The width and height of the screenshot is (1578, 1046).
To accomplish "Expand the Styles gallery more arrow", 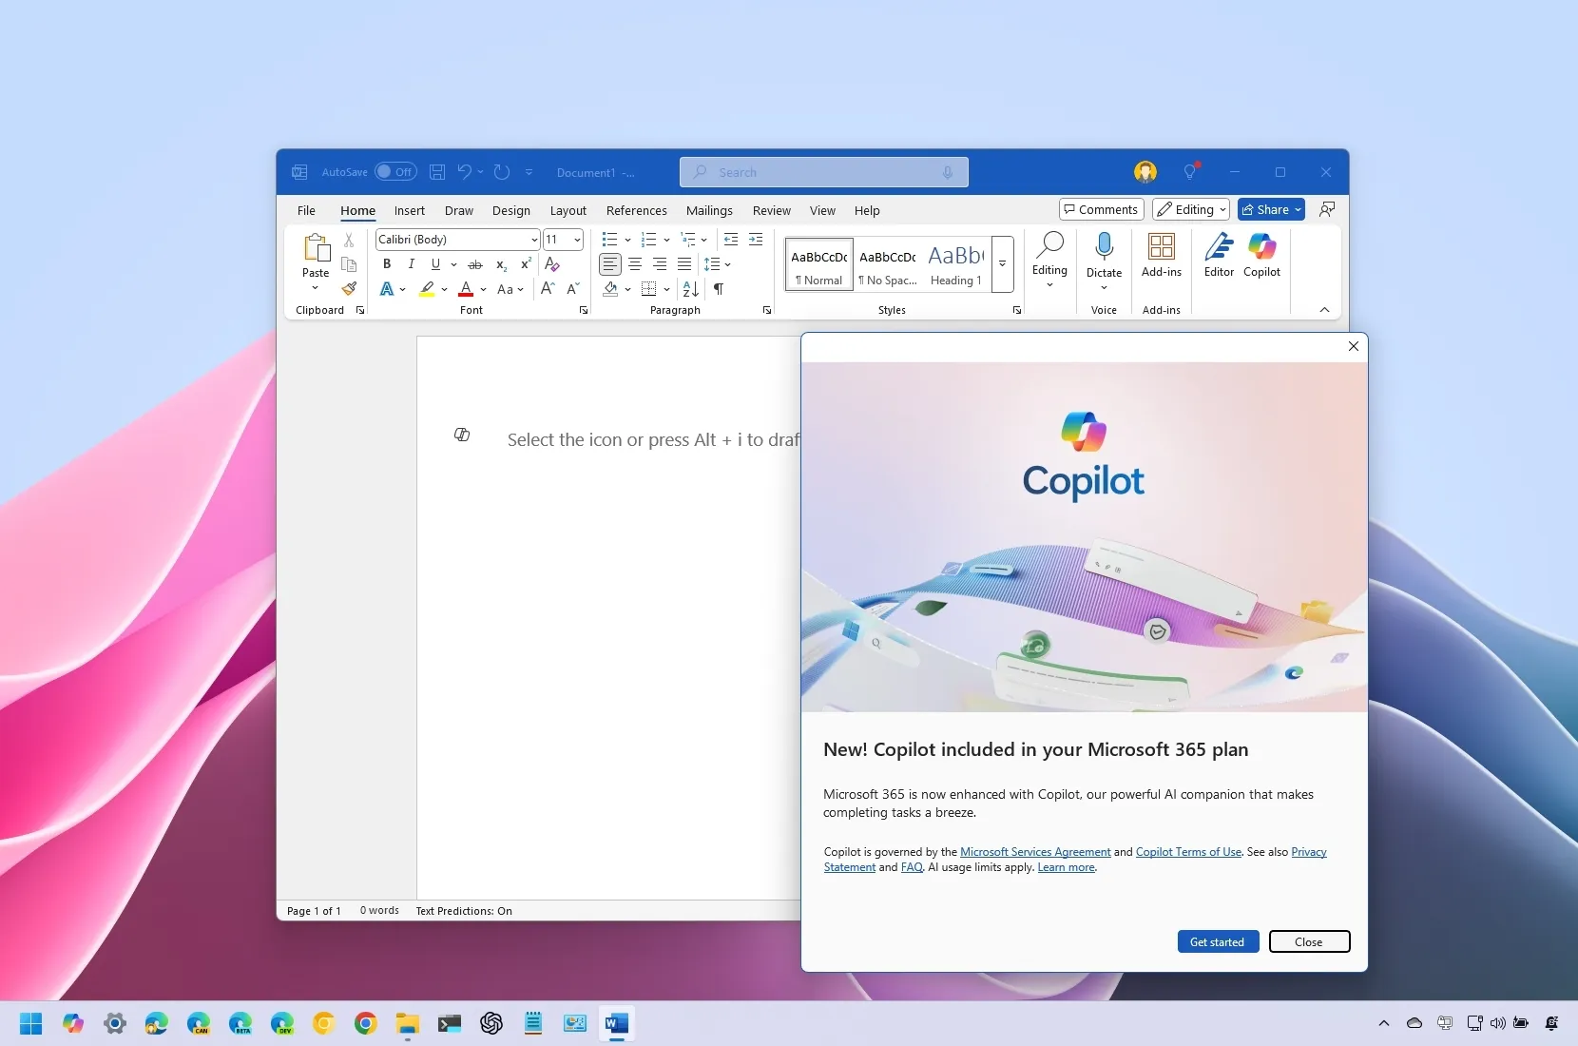I will click(x=1002, y=263).
